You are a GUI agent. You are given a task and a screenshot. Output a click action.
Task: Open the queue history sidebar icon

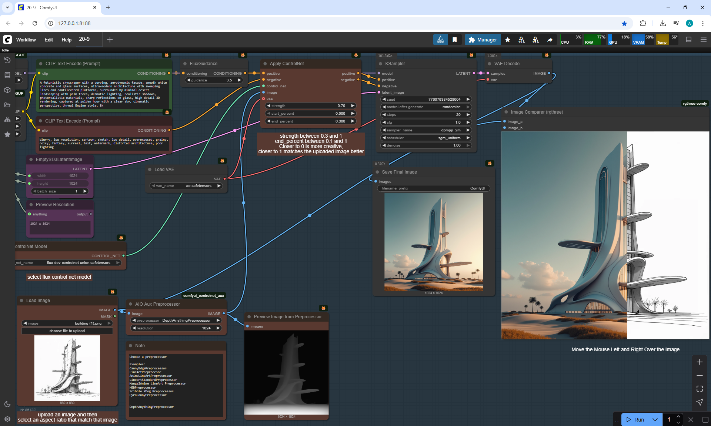(7, 60)
